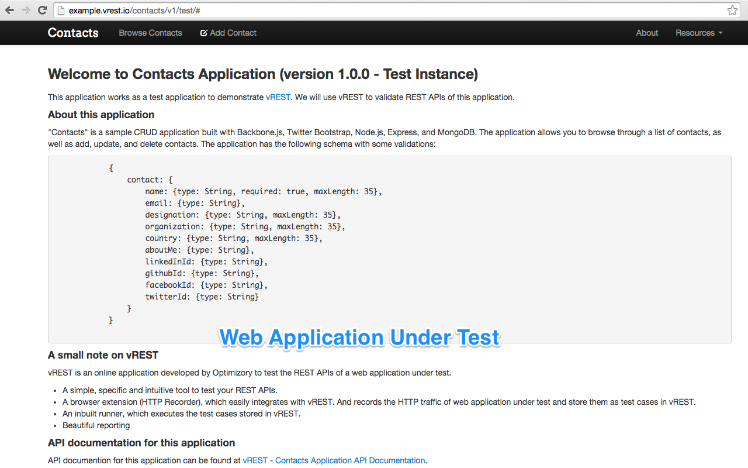
Task: Click the 'contact: {' schema line
Action: (x=150, y=180)
